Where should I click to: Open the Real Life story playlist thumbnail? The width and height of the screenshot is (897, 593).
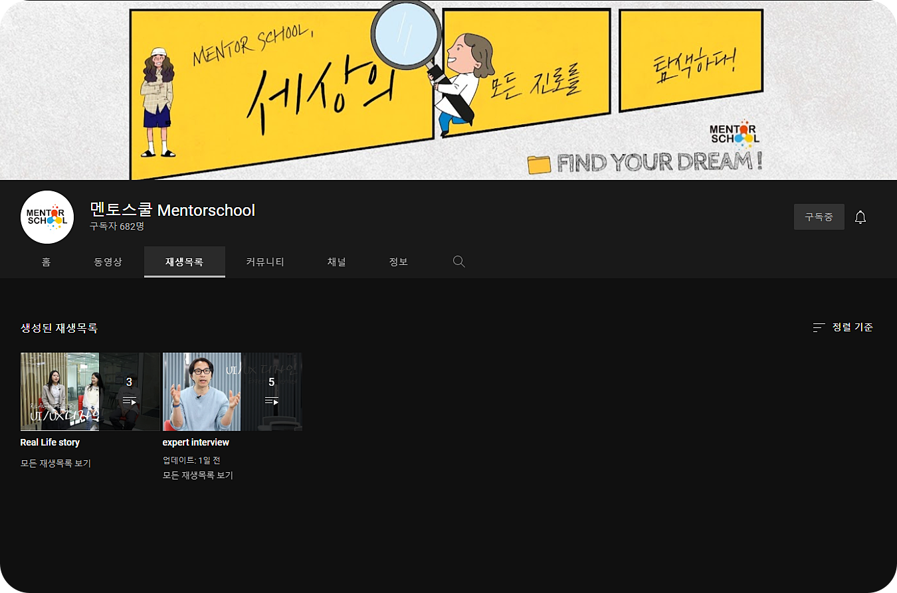click(x=90, y=392)
